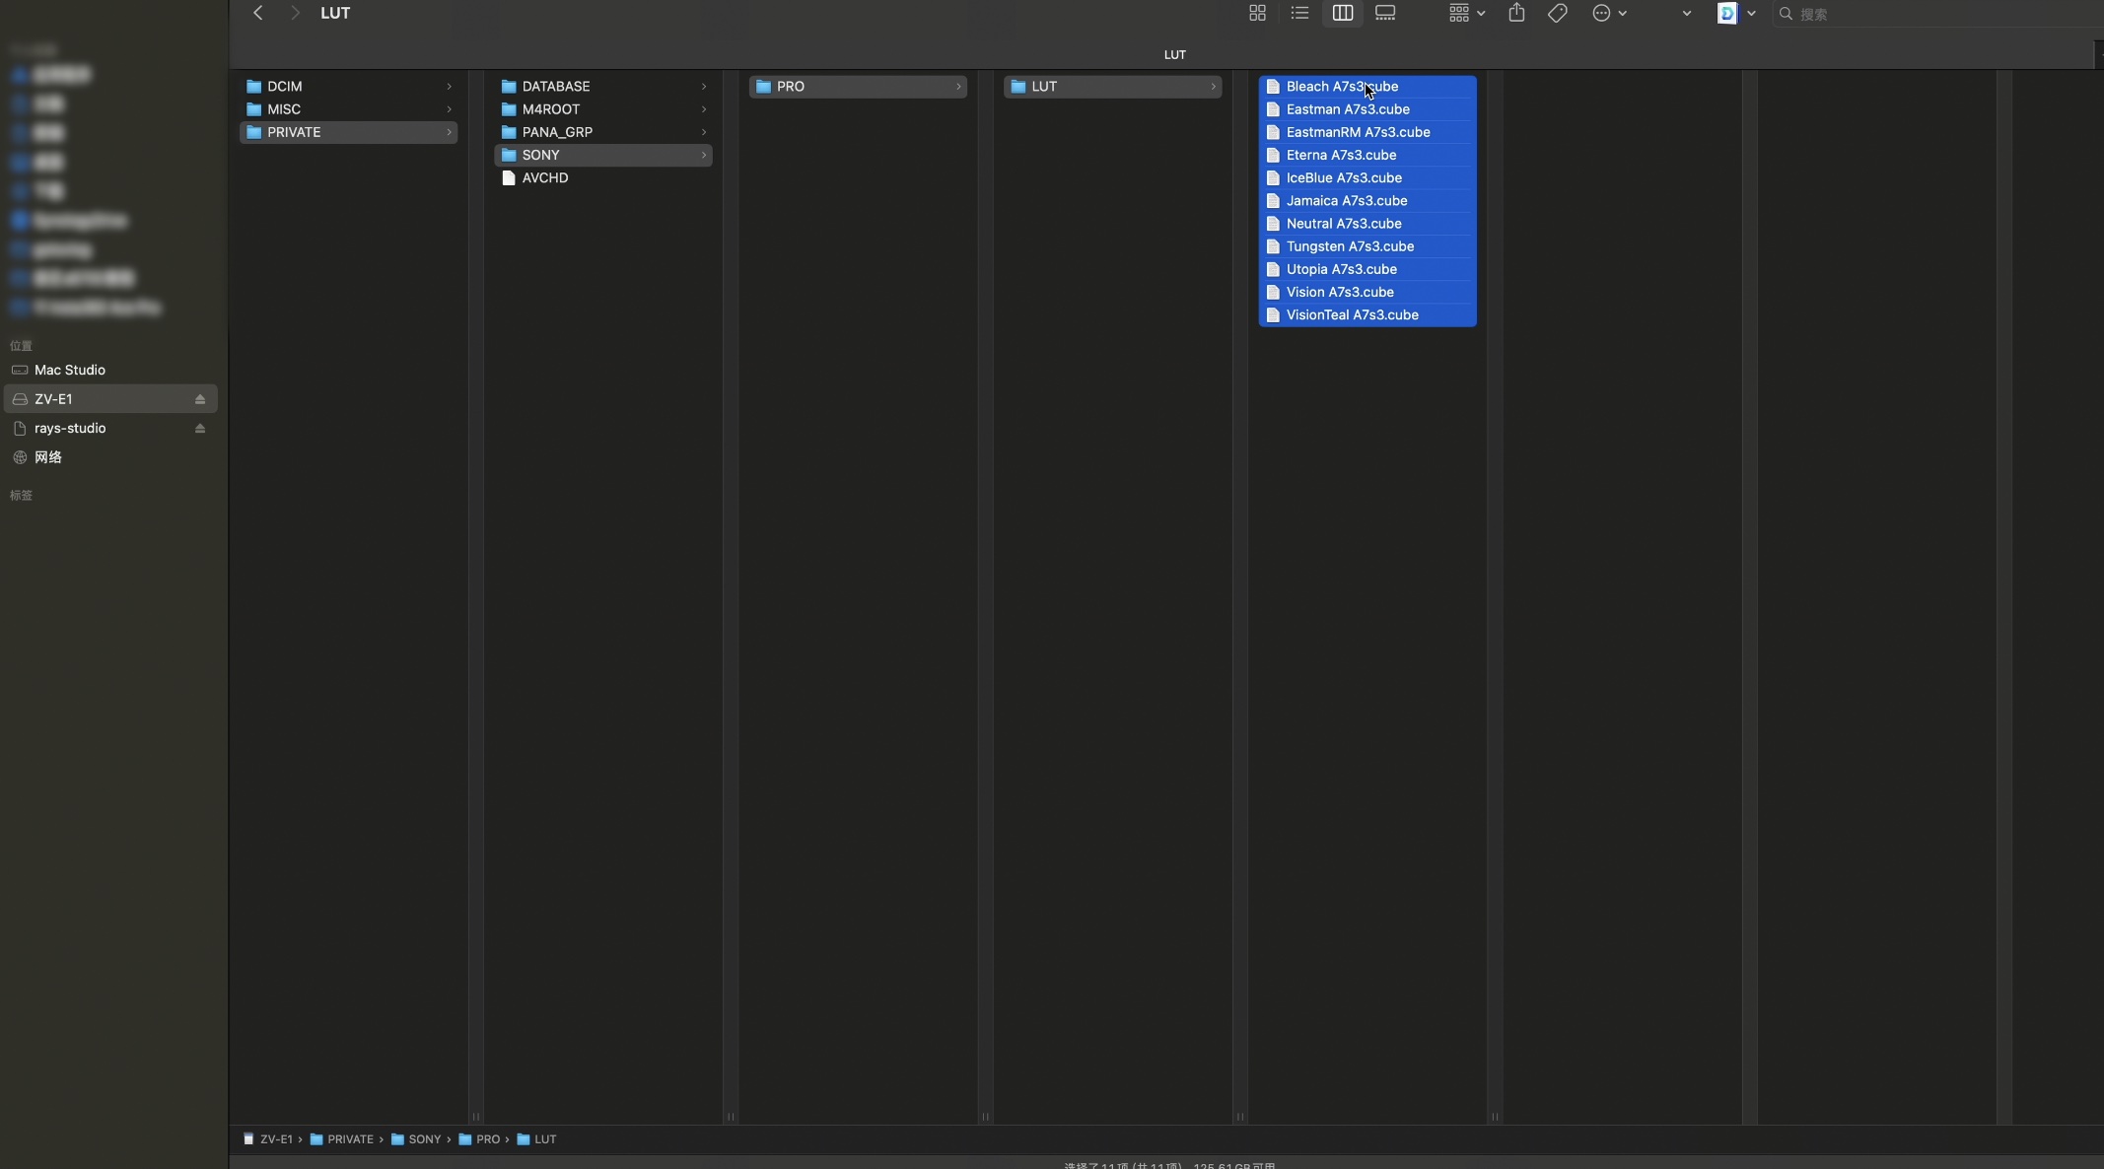Select VisionTeal A7s3.cube file

pos(1368,314)
